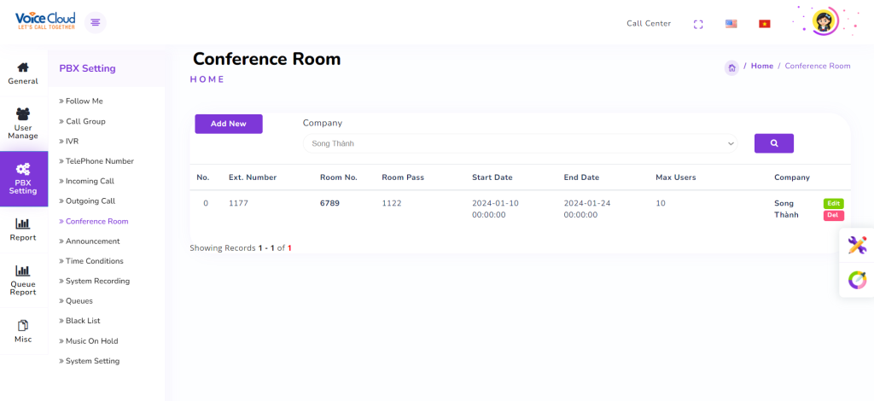Click the home icon in breadcrumb
This screenshot has height=401, width=874.
(x=731, y=67)
